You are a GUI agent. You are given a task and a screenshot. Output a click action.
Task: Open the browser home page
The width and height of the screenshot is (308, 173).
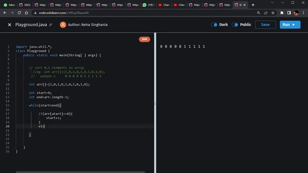pos(26,13)
